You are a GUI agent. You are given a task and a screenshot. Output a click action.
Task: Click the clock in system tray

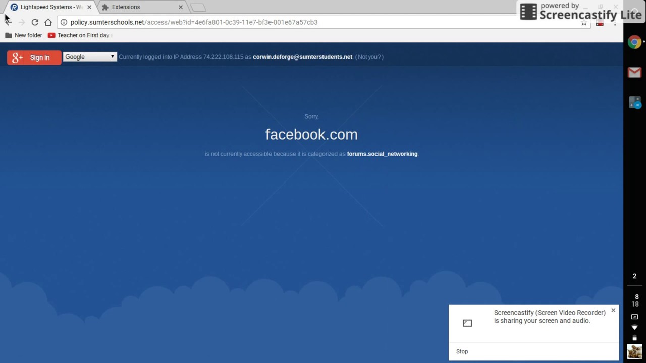click(x=636, y=300)
